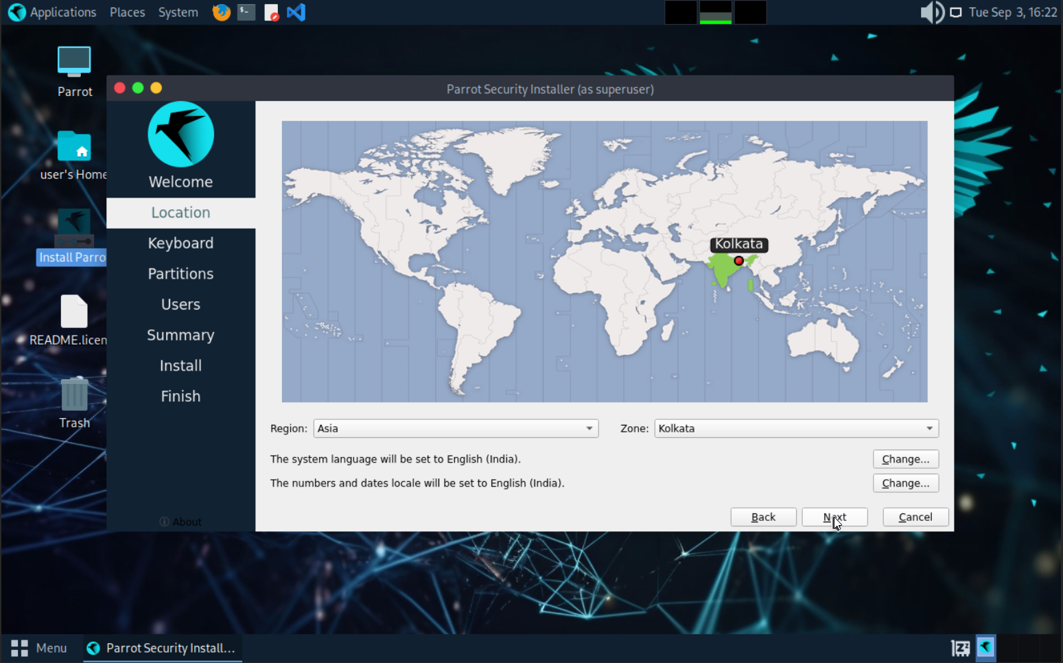Image resolution: width=1063 pixels, height=663 pixels.
Task: Open the text editor launcher in panel
Action: 271,12
